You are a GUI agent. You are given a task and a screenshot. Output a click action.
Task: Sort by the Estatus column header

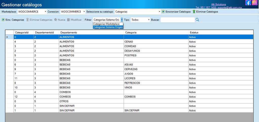pyautogui.click(x=221, y=33)
